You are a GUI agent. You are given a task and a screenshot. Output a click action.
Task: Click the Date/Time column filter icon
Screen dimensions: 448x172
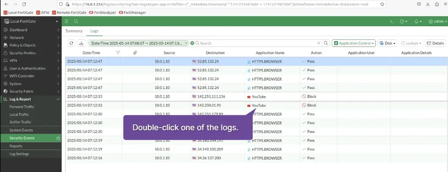click(x=118, y=53)
